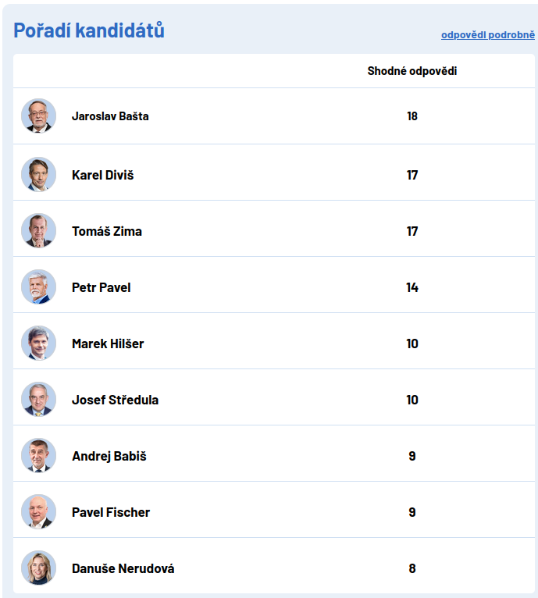Choose the Tomáš Zima name
538x598 pixels.
pyautogui.click(x=106, y=231)
